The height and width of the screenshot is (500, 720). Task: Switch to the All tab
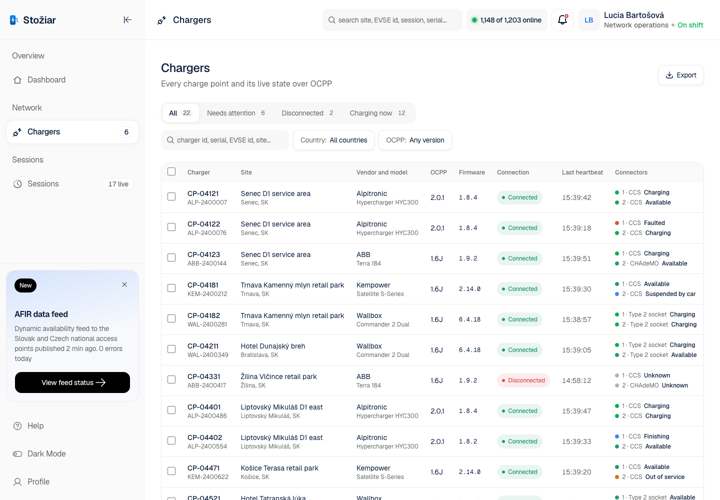[x=180, y=113]
